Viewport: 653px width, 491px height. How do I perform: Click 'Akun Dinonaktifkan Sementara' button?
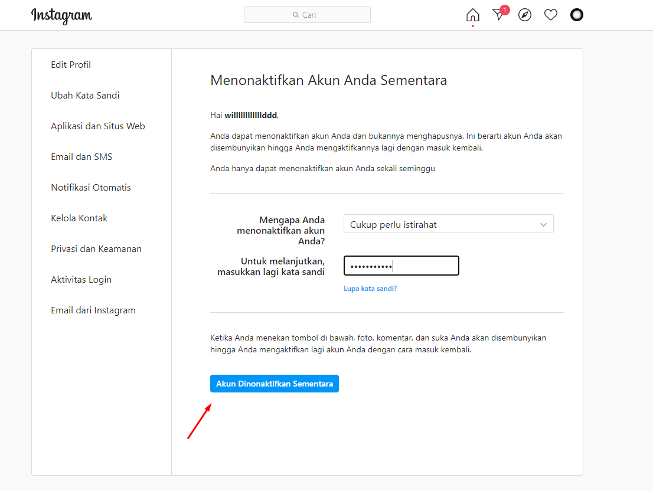pyautogui.click(x=274, y=384)
